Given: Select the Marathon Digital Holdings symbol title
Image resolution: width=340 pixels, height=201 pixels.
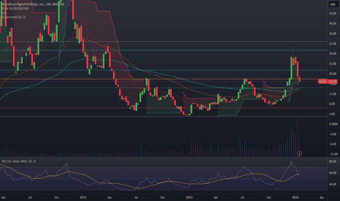Looking at the screenshot, I should (33, 4).
